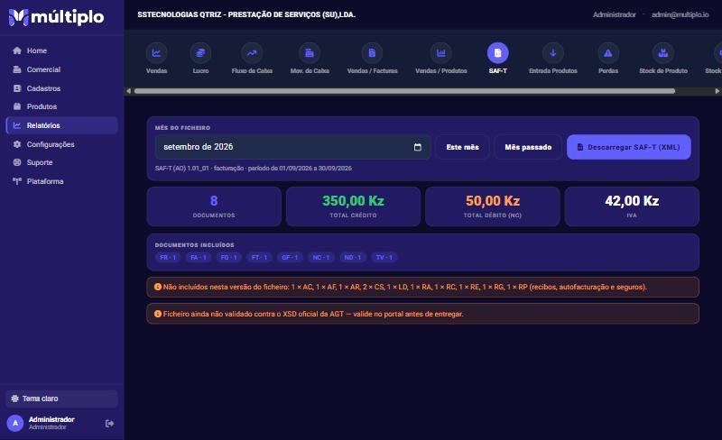Click the Este mês button
The height and width of the screenshot is (440, 722).
tap(462, 147)
